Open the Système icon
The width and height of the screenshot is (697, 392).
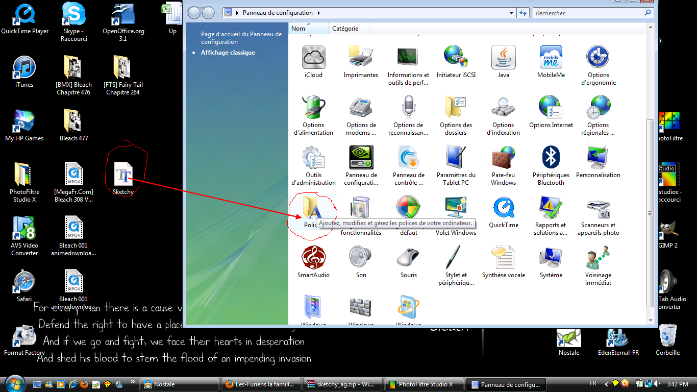click(551, 257)
